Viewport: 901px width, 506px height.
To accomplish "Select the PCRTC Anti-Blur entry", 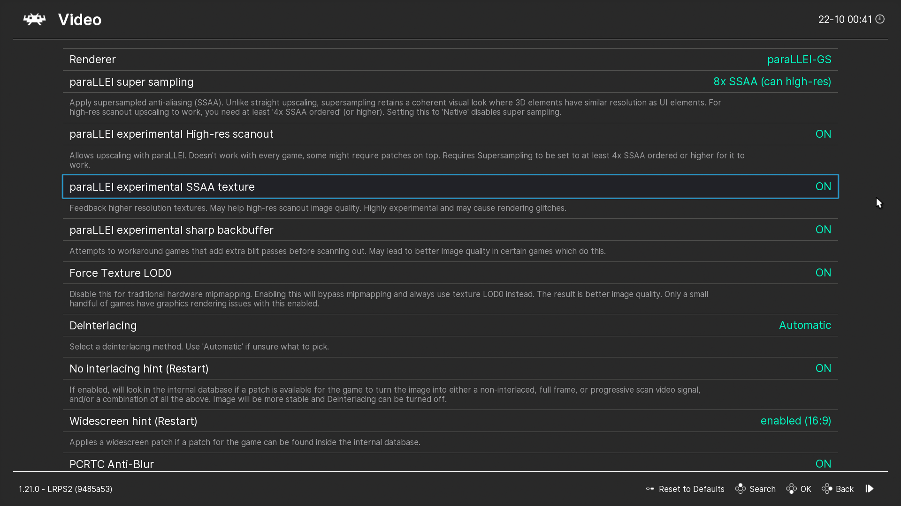I will click(112, 464).
